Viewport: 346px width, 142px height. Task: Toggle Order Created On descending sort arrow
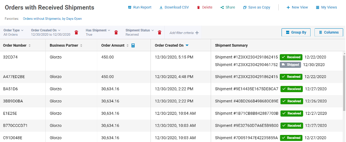point(187,45)
